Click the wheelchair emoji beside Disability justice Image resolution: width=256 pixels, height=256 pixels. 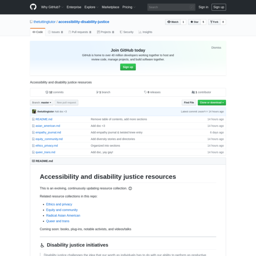42,245
